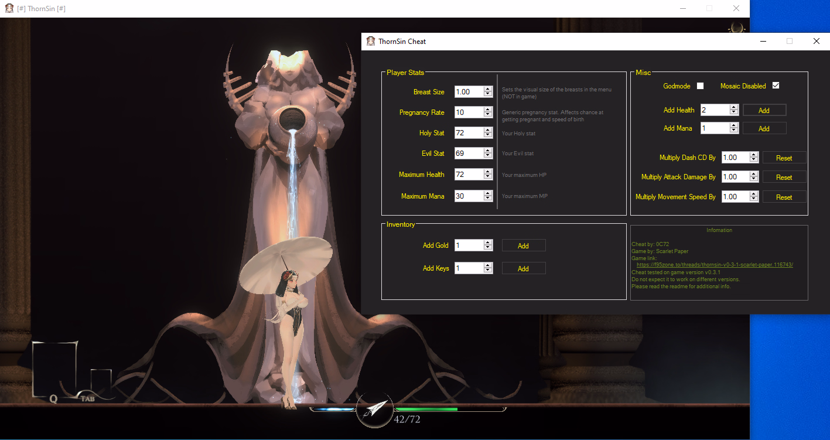Focus the Multiply Dash CD By field
This screenshot has height=440, width=830.
[735, 158]
